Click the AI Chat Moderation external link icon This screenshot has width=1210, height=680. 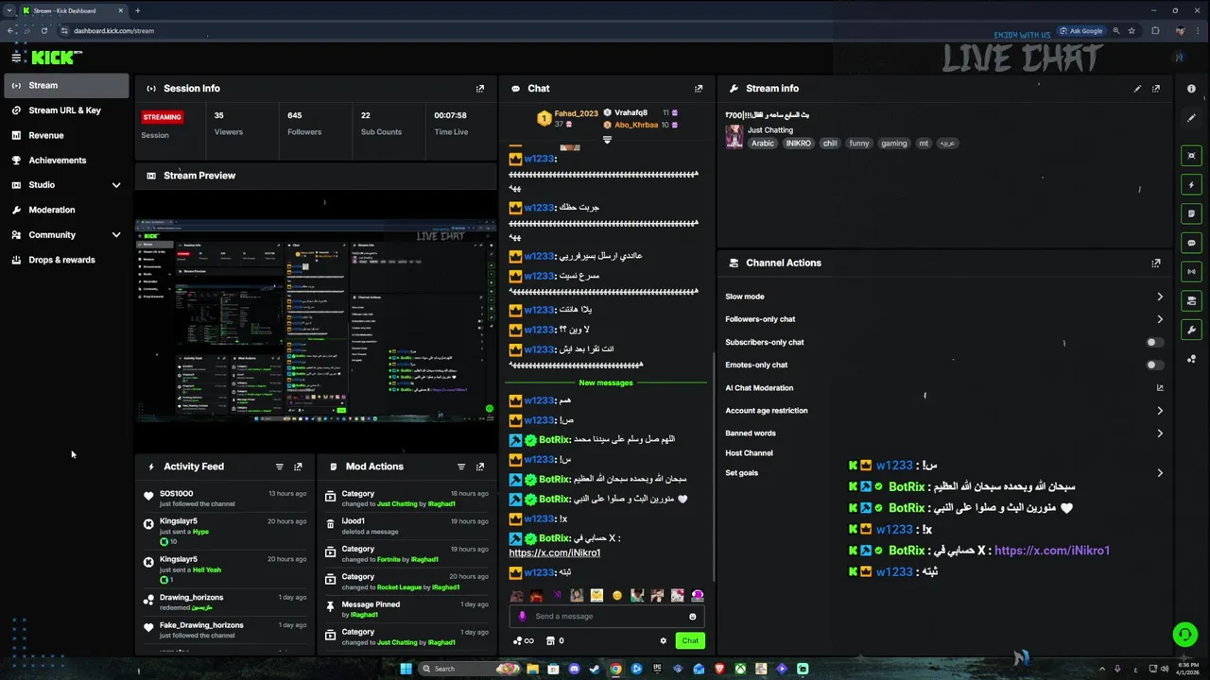(x=1160, y=388)
